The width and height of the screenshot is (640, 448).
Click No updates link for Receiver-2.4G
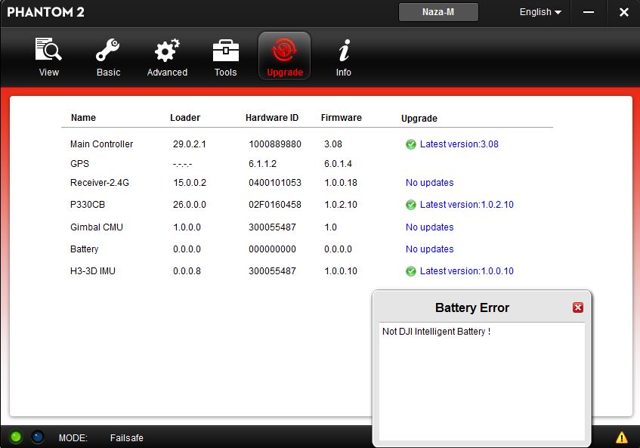429,183
